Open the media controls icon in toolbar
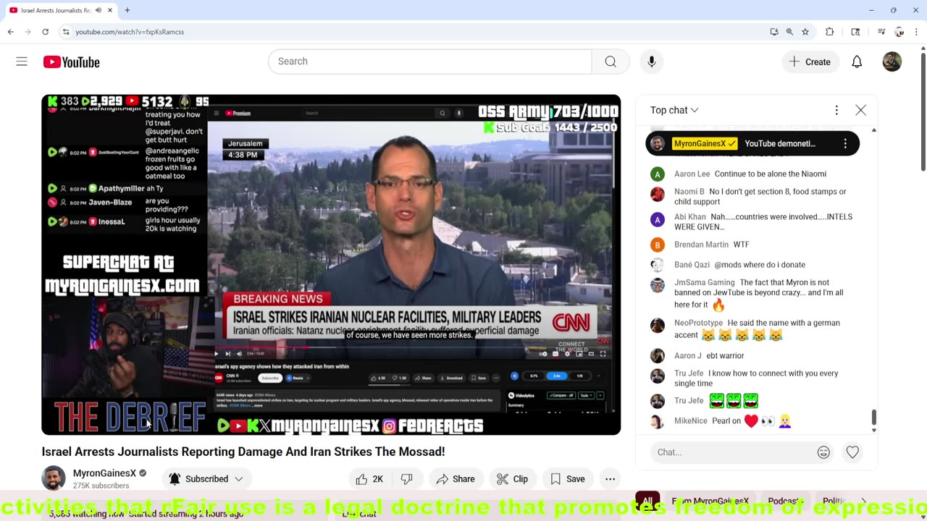The width and height of the screenshot is (927, 521). pyautogui.click(x=881, y=32)
